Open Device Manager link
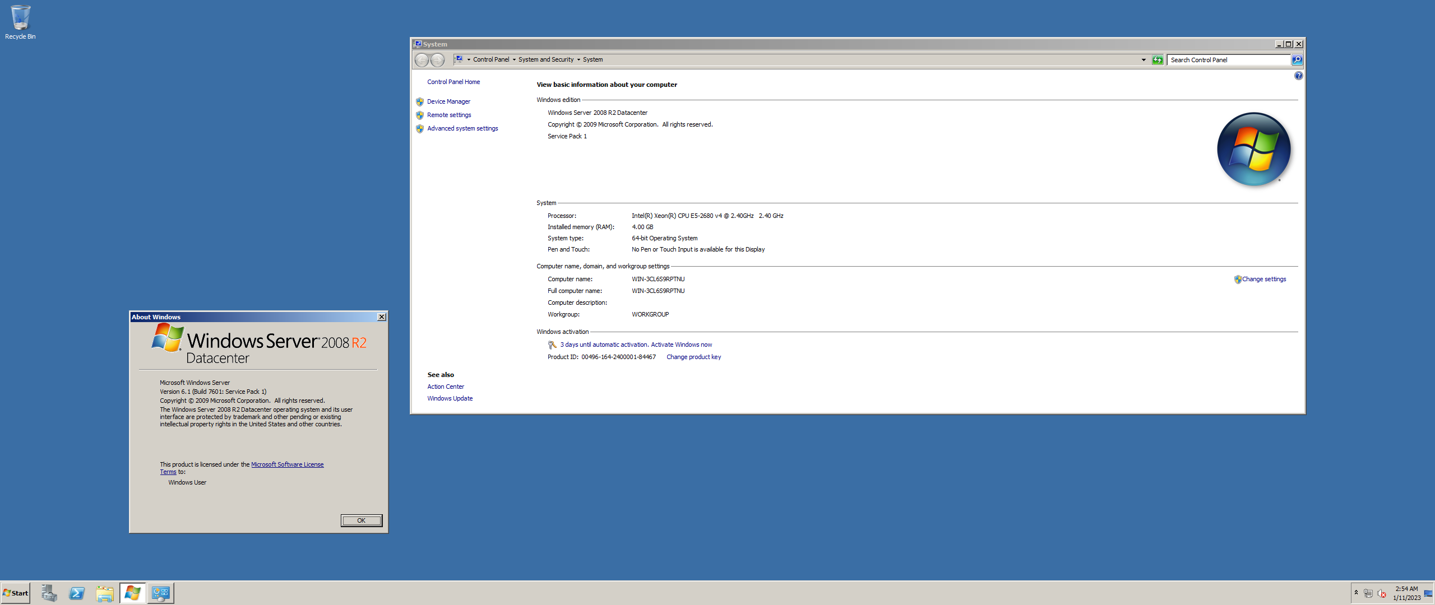1435x605 pixels. point(448,101)
